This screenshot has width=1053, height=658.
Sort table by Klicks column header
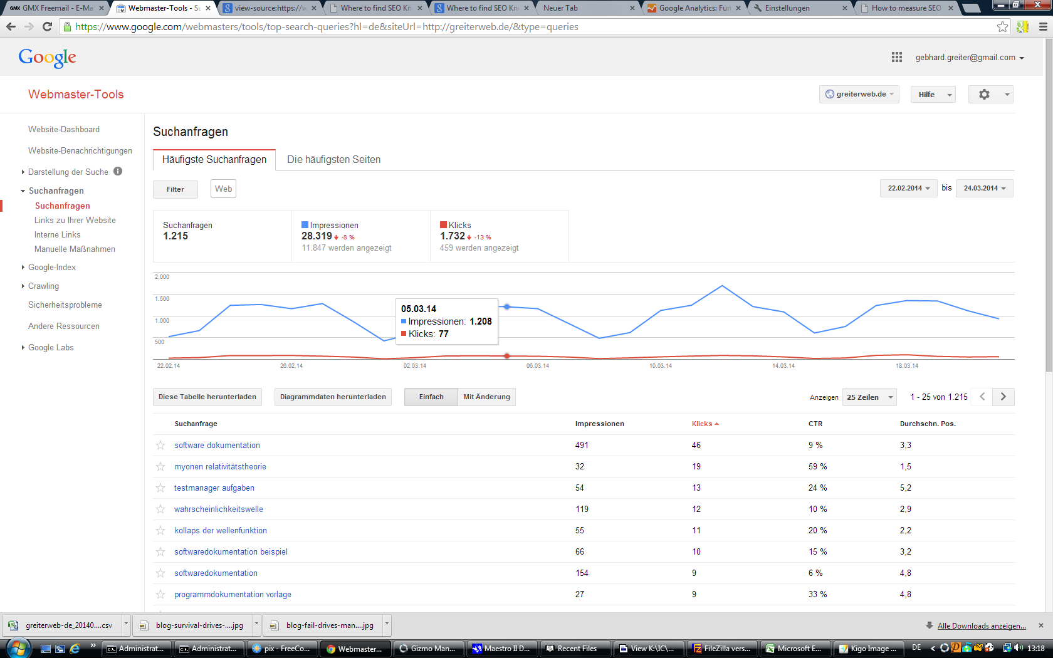click(x=705, y=424)
